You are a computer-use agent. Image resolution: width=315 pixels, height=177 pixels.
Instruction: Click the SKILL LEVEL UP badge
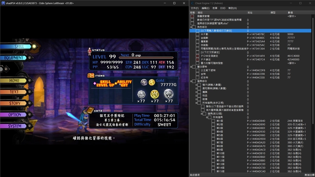tap(105, 83)
